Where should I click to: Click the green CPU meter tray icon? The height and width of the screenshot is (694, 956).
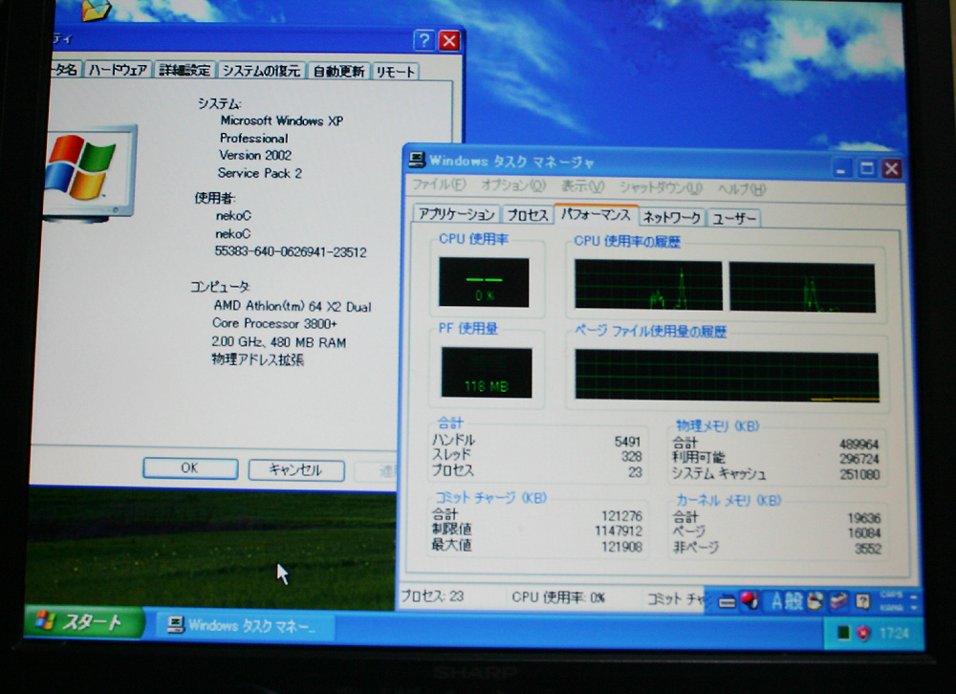[843, 633]
